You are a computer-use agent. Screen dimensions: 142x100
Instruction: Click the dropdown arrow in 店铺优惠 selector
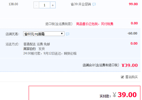[x=62, y=34]
